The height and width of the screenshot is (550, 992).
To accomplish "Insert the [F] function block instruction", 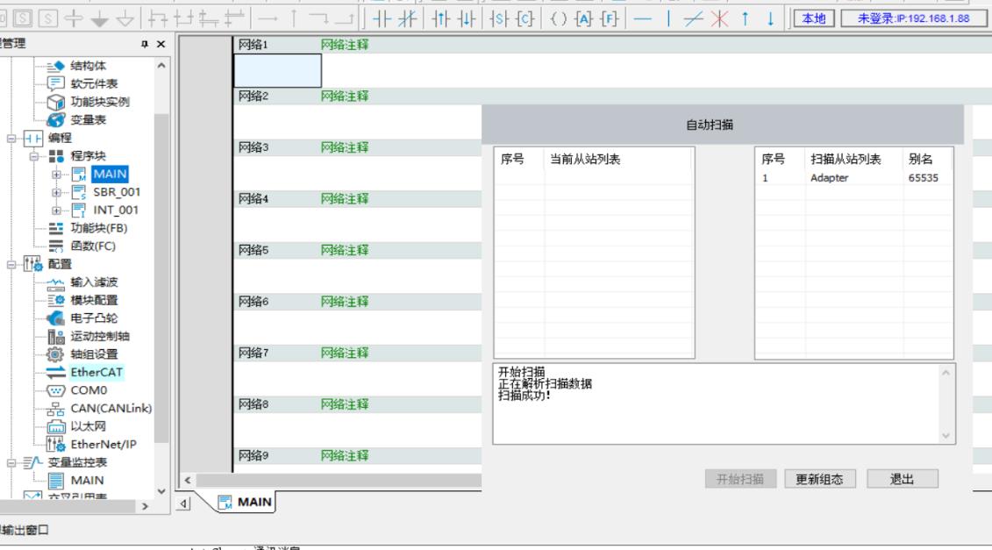I will (x=610, y=18).
